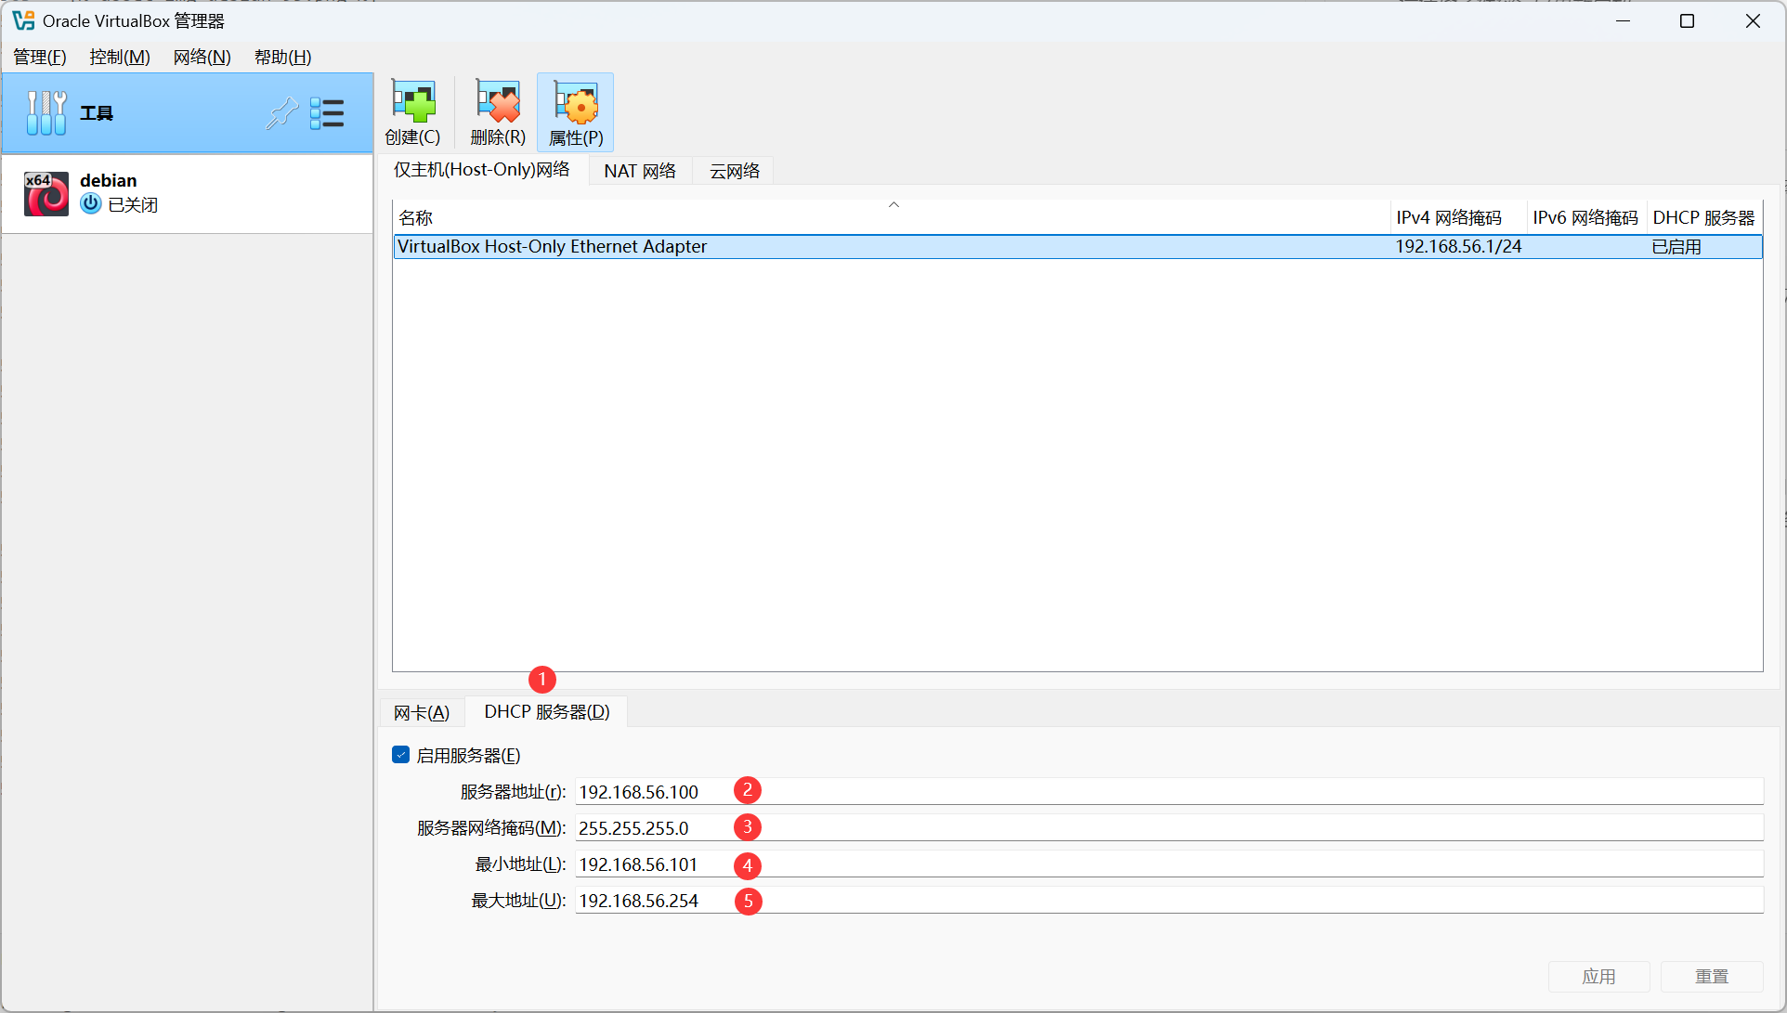Switch to 云网络 tab

[x=735, y=171]
